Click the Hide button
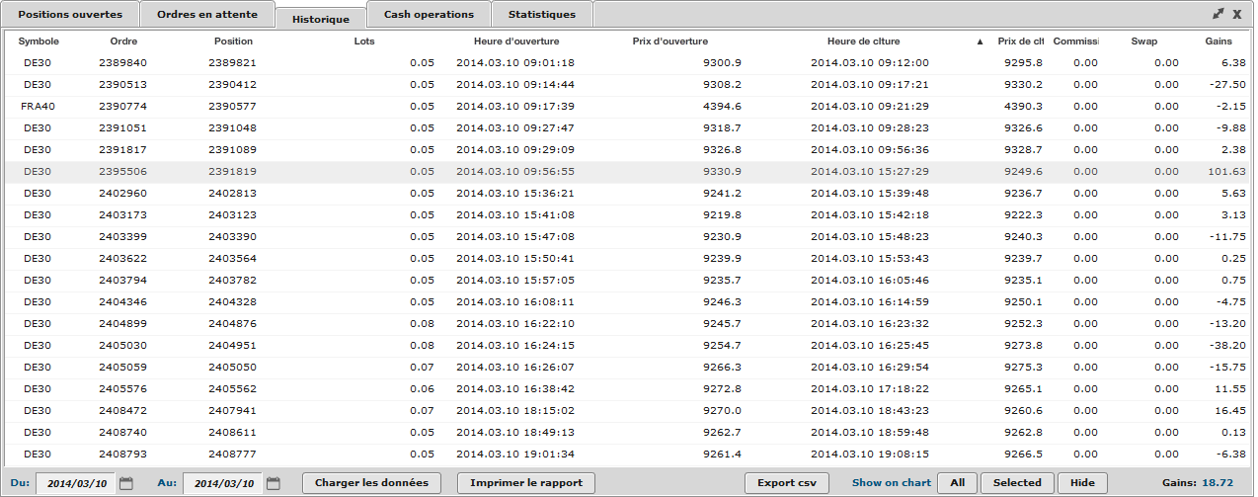1258x497 pixels. (1082, 483)
